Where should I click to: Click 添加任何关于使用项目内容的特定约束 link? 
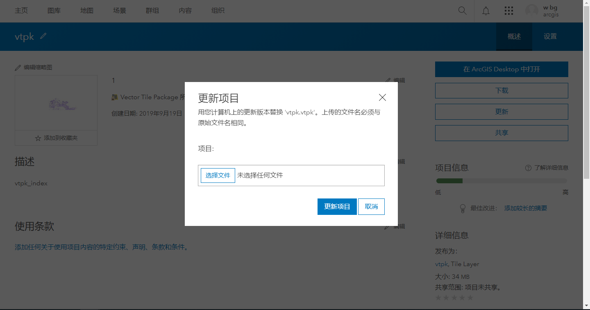coord(102,247)
